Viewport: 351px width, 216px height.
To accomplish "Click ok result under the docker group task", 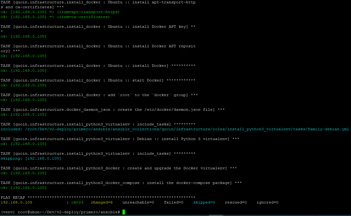I will [x=23, y=100].
